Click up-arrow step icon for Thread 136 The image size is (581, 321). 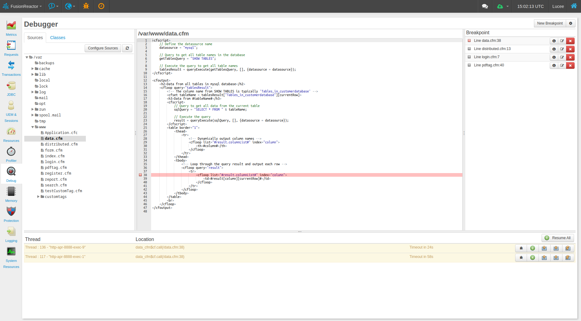544,248
